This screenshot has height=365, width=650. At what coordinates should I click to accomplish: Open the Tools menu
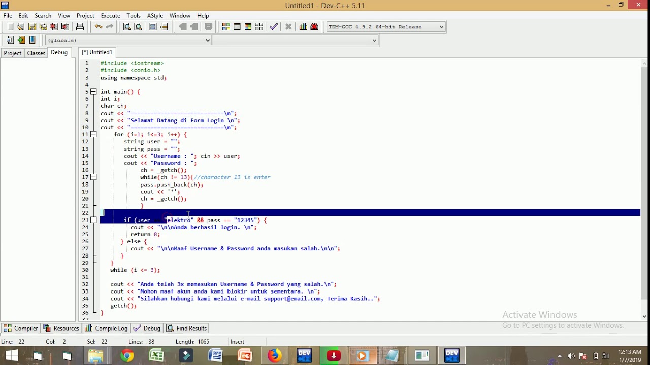tap(134, 16)
